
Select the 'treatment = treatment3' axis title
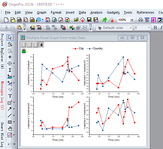(84, 116)
